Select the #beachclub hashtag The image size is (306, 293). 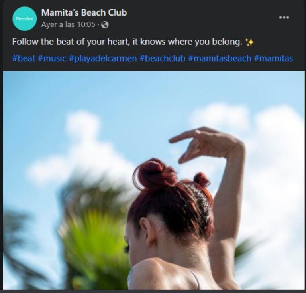click(x=163, y=58)
